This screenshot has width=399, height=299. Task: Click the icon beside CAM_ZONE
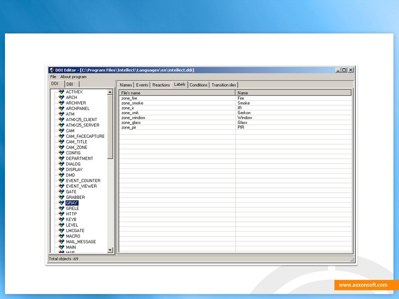tap(62, 147)
